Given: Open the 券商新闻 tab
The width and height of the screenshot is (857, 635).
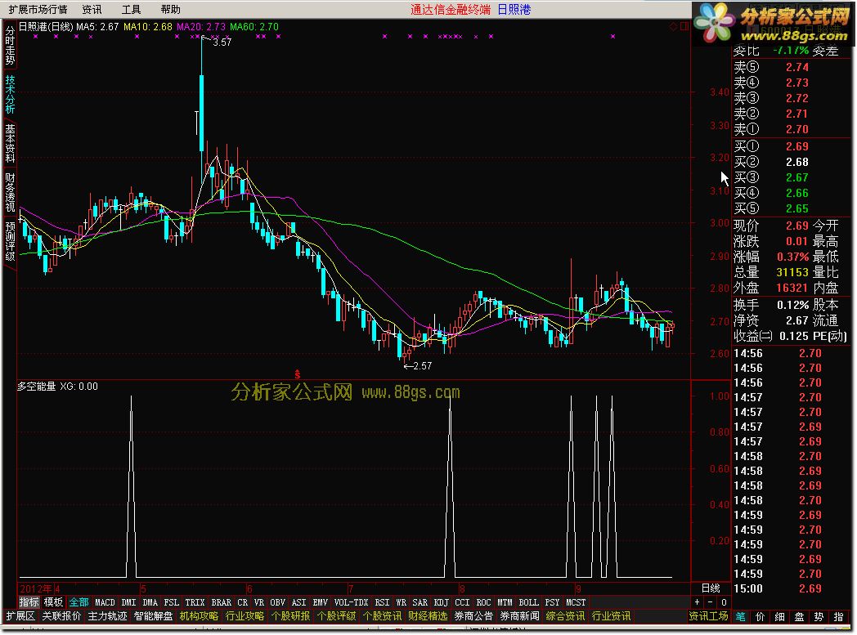Looking at the screenshot, I should tap(520, 616).
